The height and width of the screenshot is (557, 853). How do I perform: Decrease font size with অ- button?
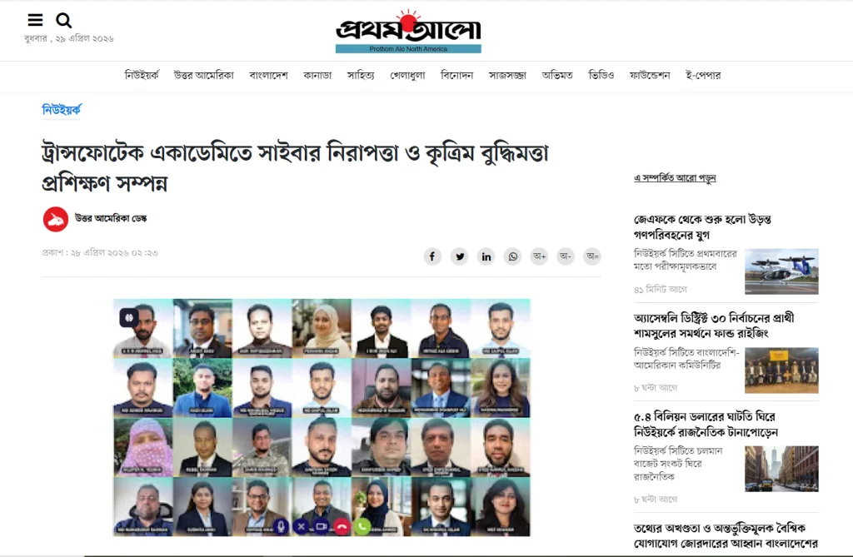click(x=566, y=256)
